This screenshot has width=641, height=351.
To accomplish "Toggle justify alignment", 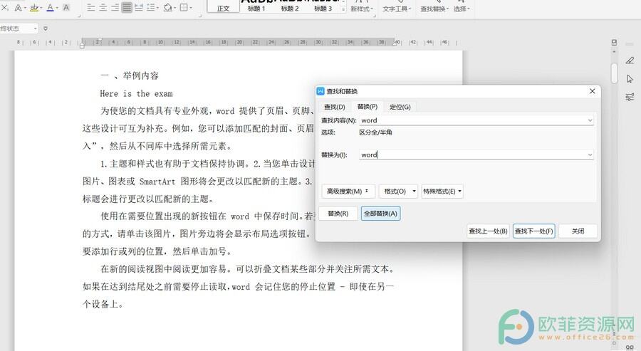I will 127,7.
